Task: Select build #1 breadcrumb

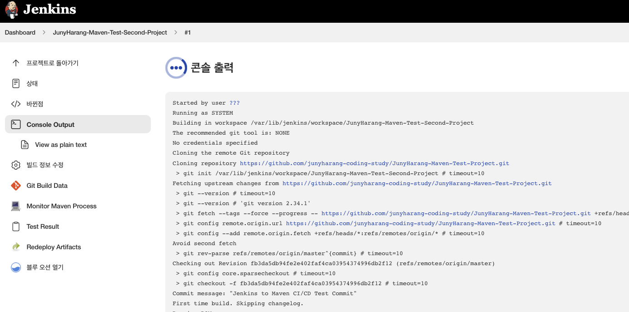Action: (188, 33)
